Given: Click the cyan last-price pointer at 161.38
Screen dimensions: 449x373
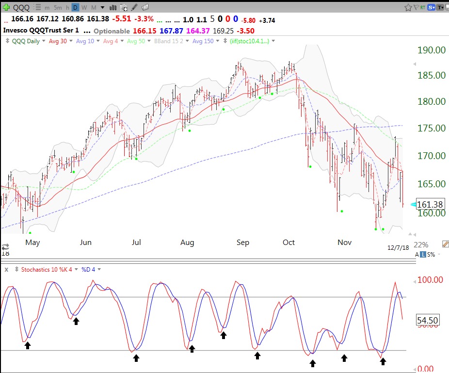Looking at the screenshot, I should pyautogui.click(x=413, y=204).
